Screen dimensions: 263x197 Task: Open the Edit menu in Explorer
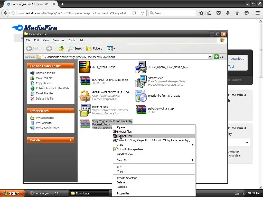pos(36,40)
